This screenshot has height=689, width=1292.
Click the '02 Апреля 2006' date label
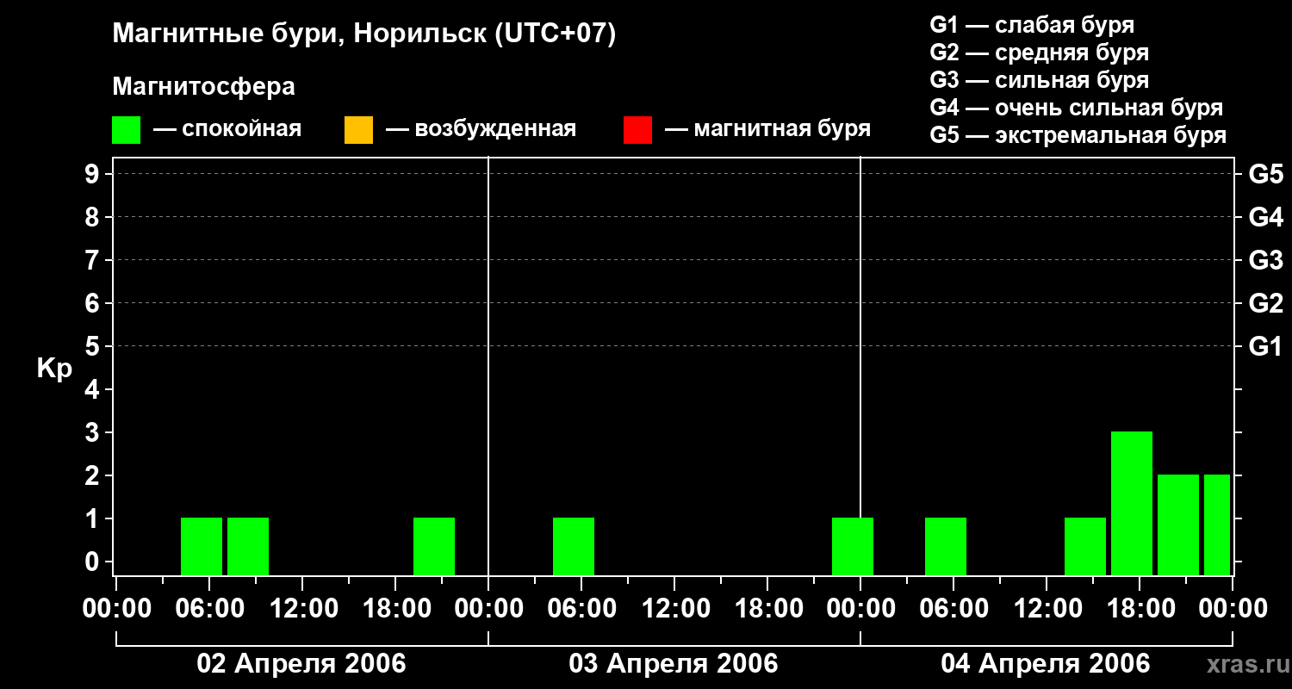tap(301, 663)
